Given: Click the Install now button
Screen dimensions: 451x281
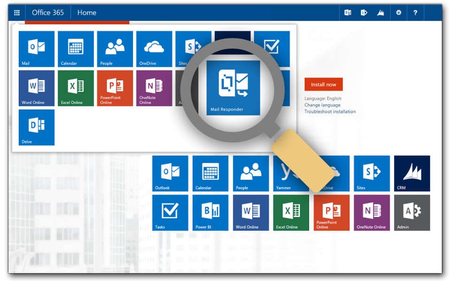Looking at the screenshot, I should 324,84.
